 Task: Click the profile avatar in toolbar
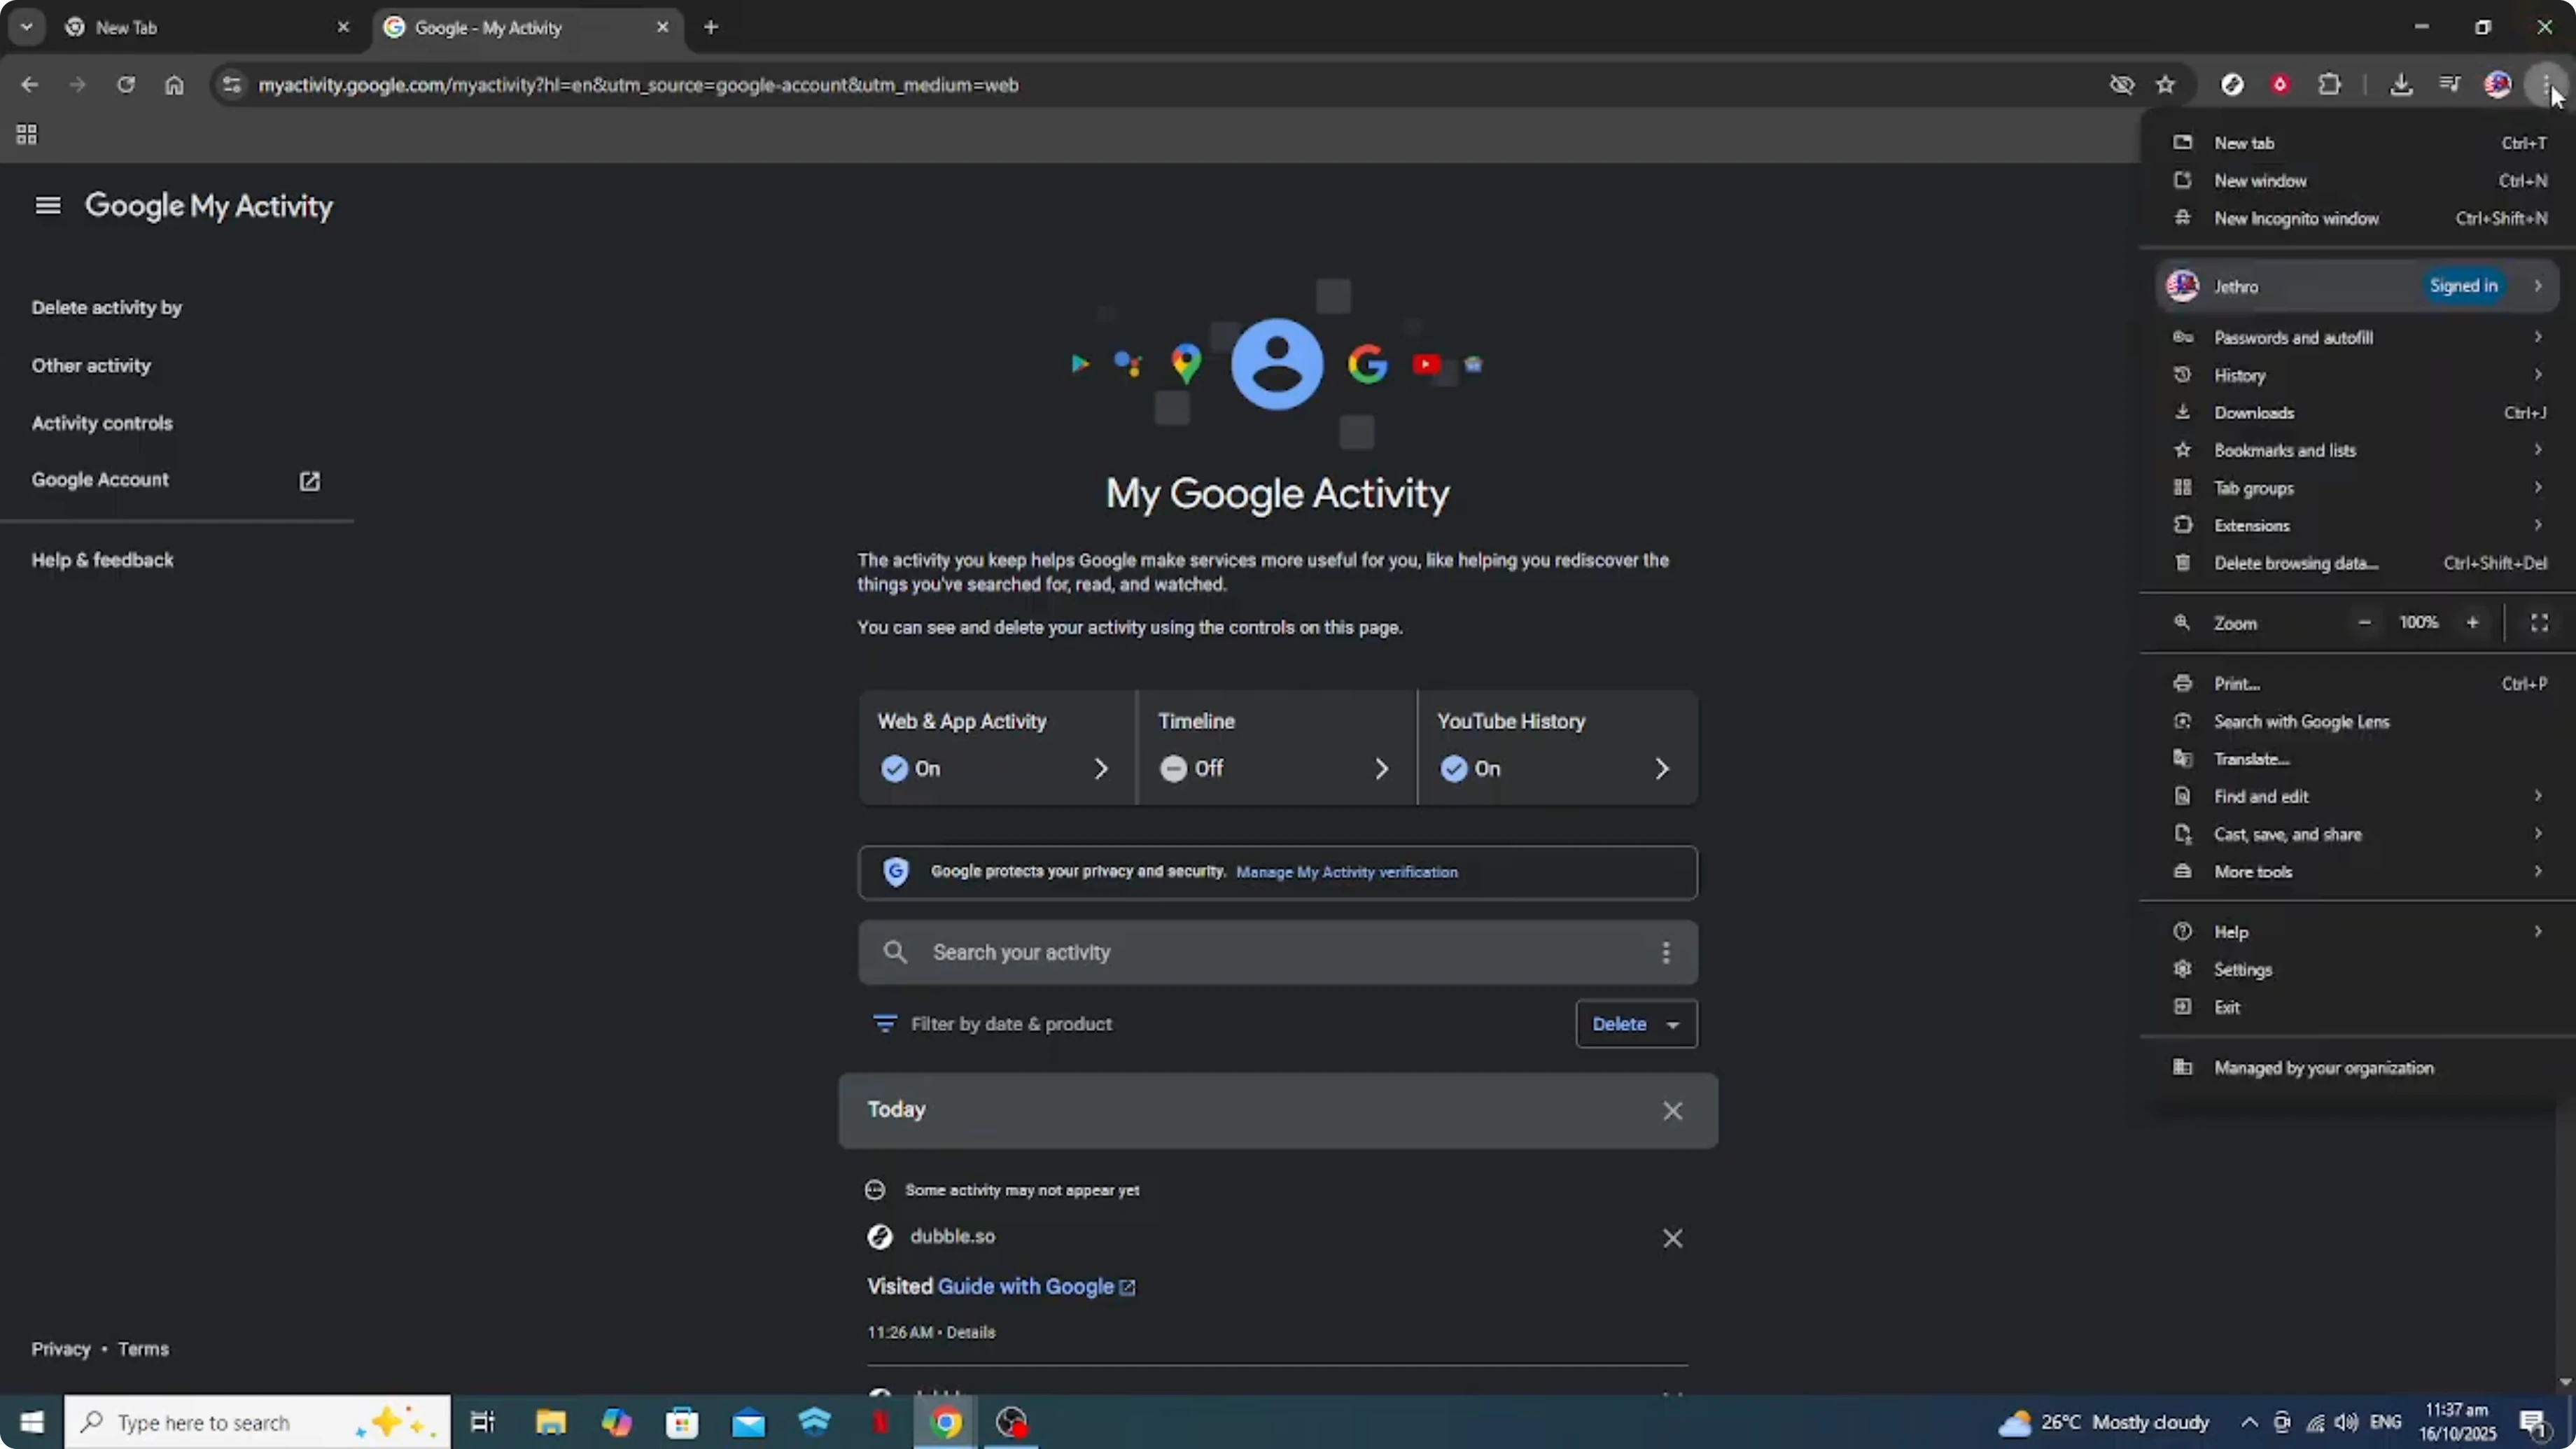coord(2497,85)
